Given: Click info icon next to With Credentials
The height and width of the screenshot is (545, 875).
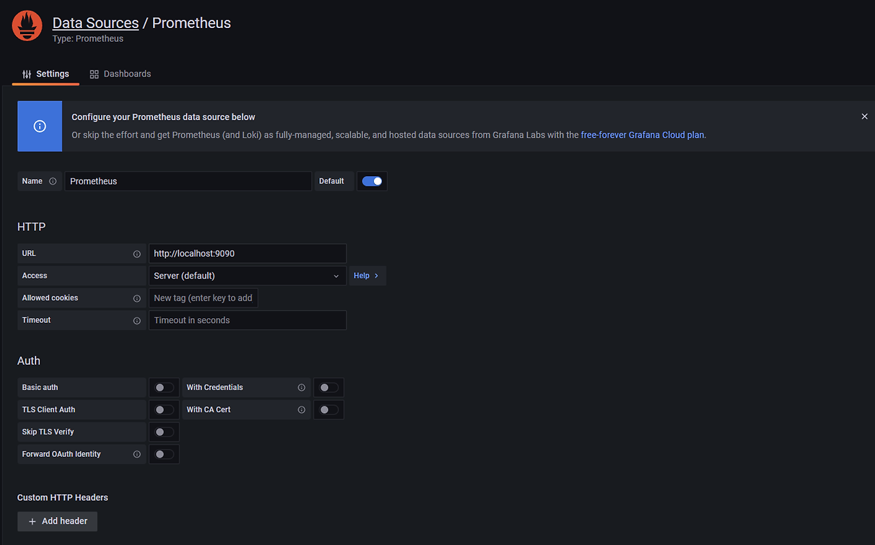Looking at the screenshot, I should 301,387.
